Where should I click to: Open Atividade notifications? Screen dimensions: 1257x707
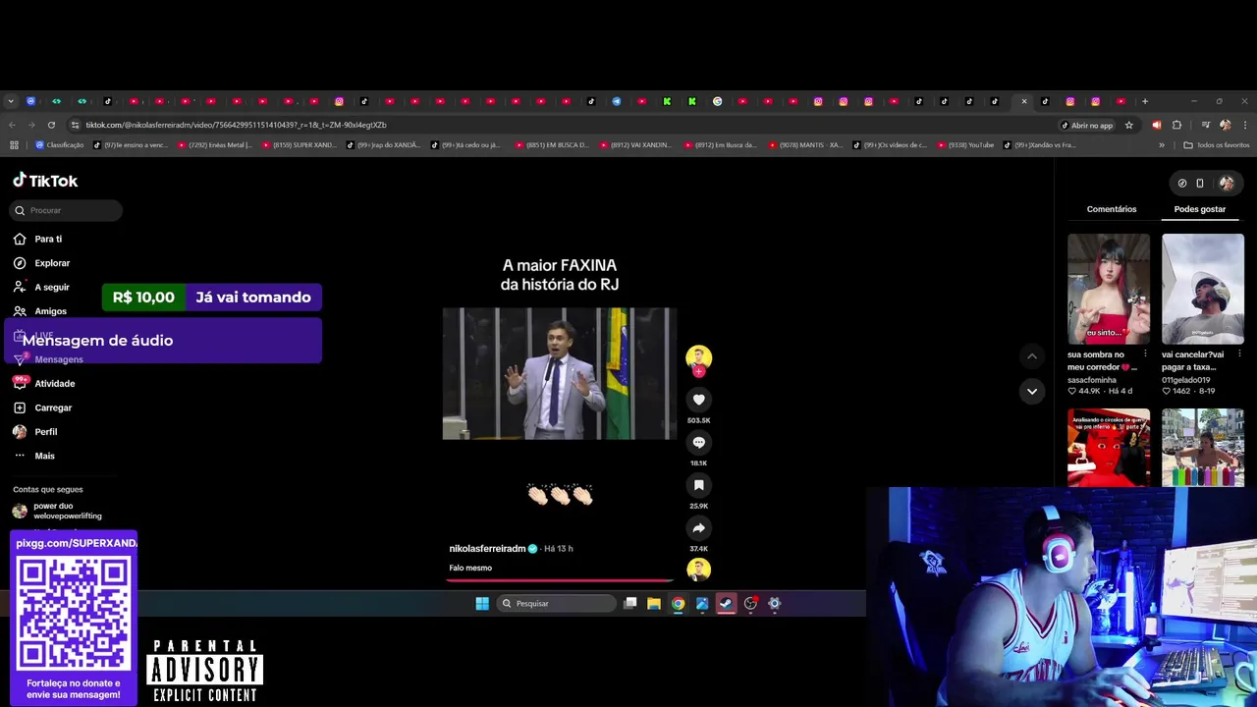click(54, 383)
